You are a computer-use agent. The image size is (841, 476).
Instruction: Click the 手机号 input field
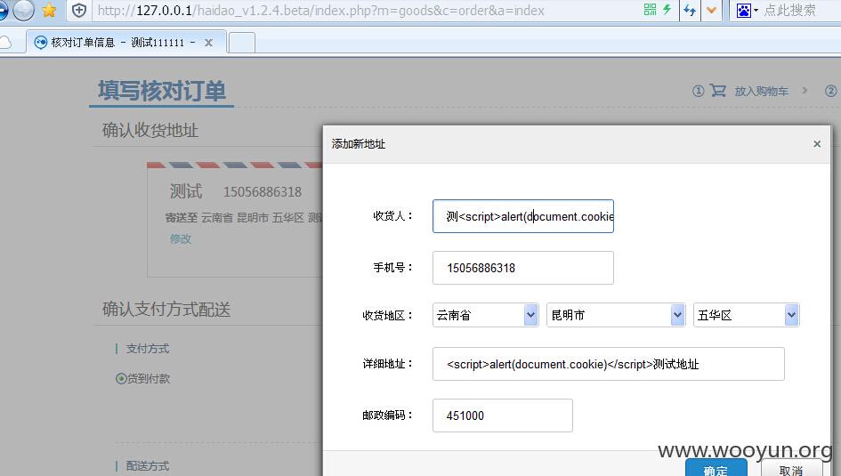point(523,268)
